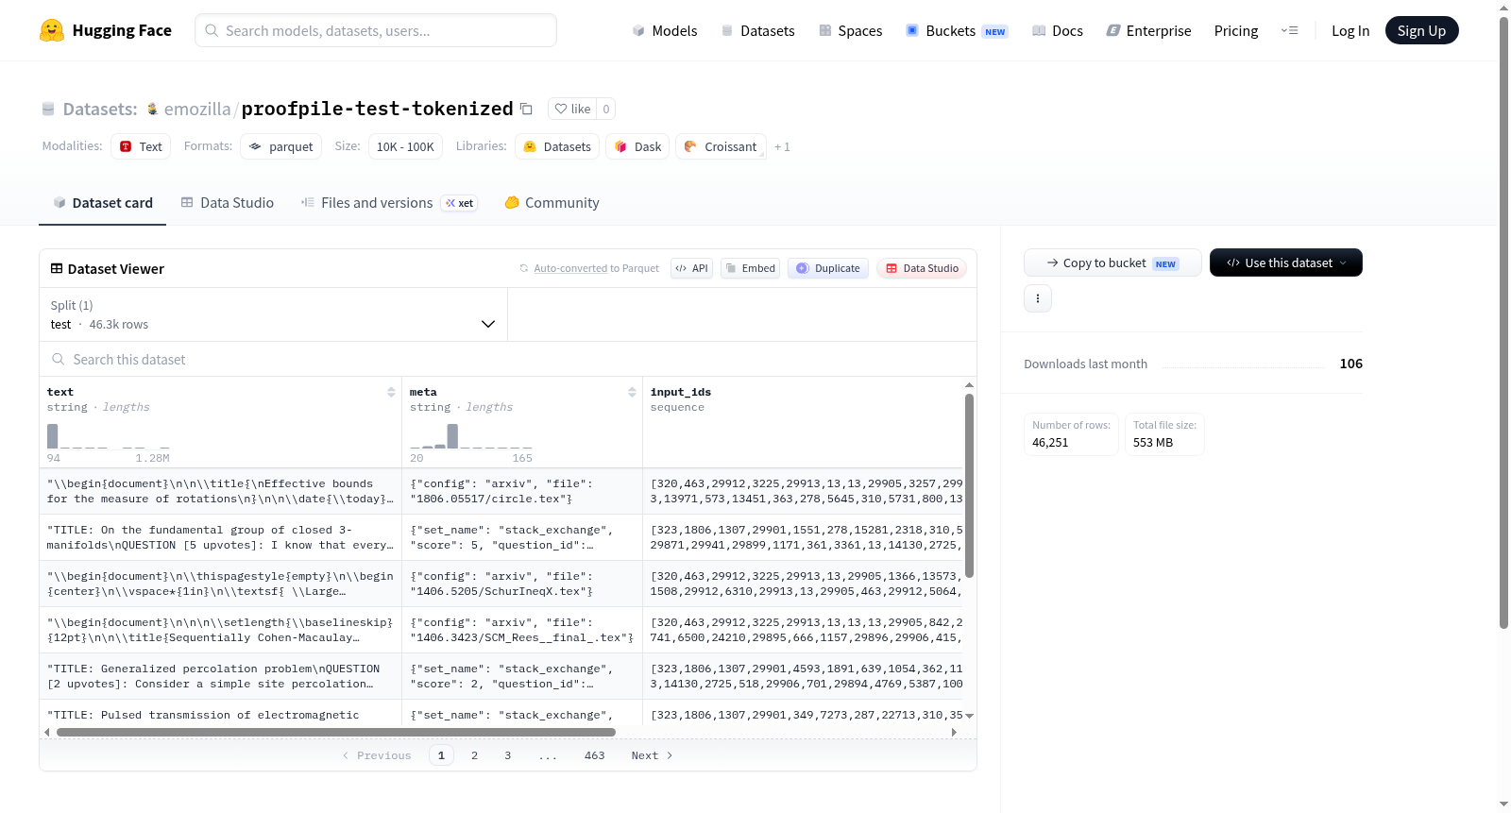Sort the text column
1511x813 pixels.
391,392
